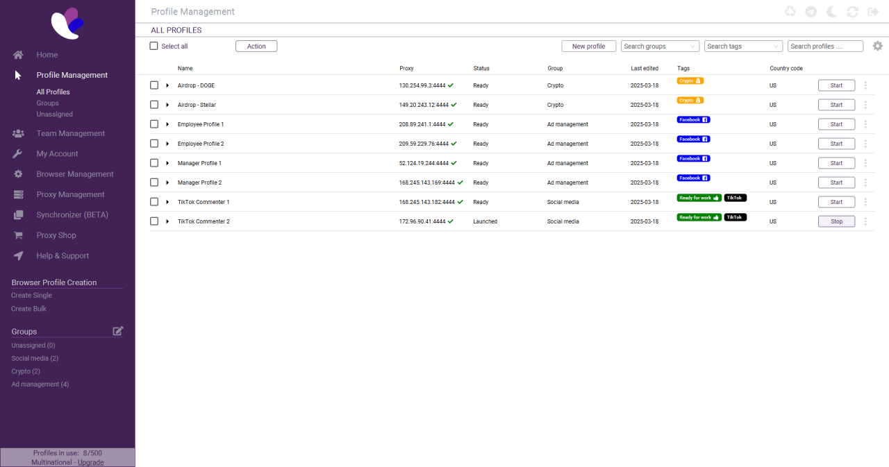Viewport: 889px width, 467px height.
Task: Toggle dark mode with the moon icon
Action: (x=832, y=12)
